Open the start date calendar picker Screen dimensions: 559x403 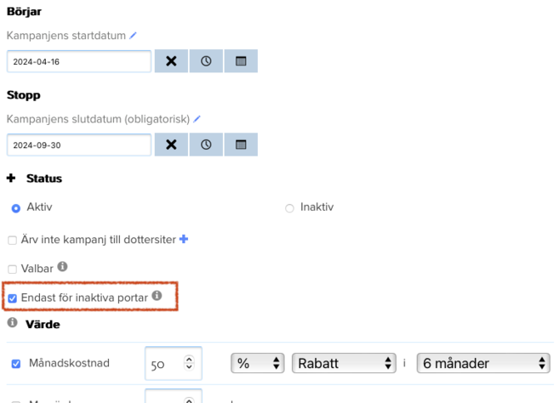[241, 61]
